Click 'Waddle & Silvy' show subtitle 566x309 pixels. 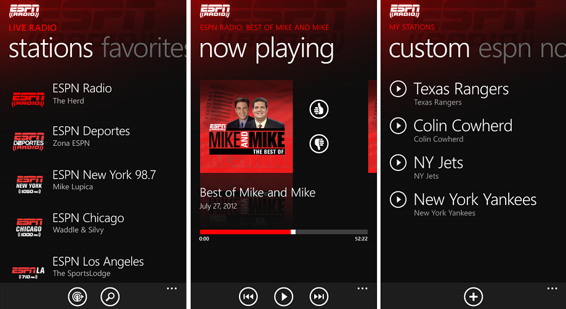click(x=78, y=230)
